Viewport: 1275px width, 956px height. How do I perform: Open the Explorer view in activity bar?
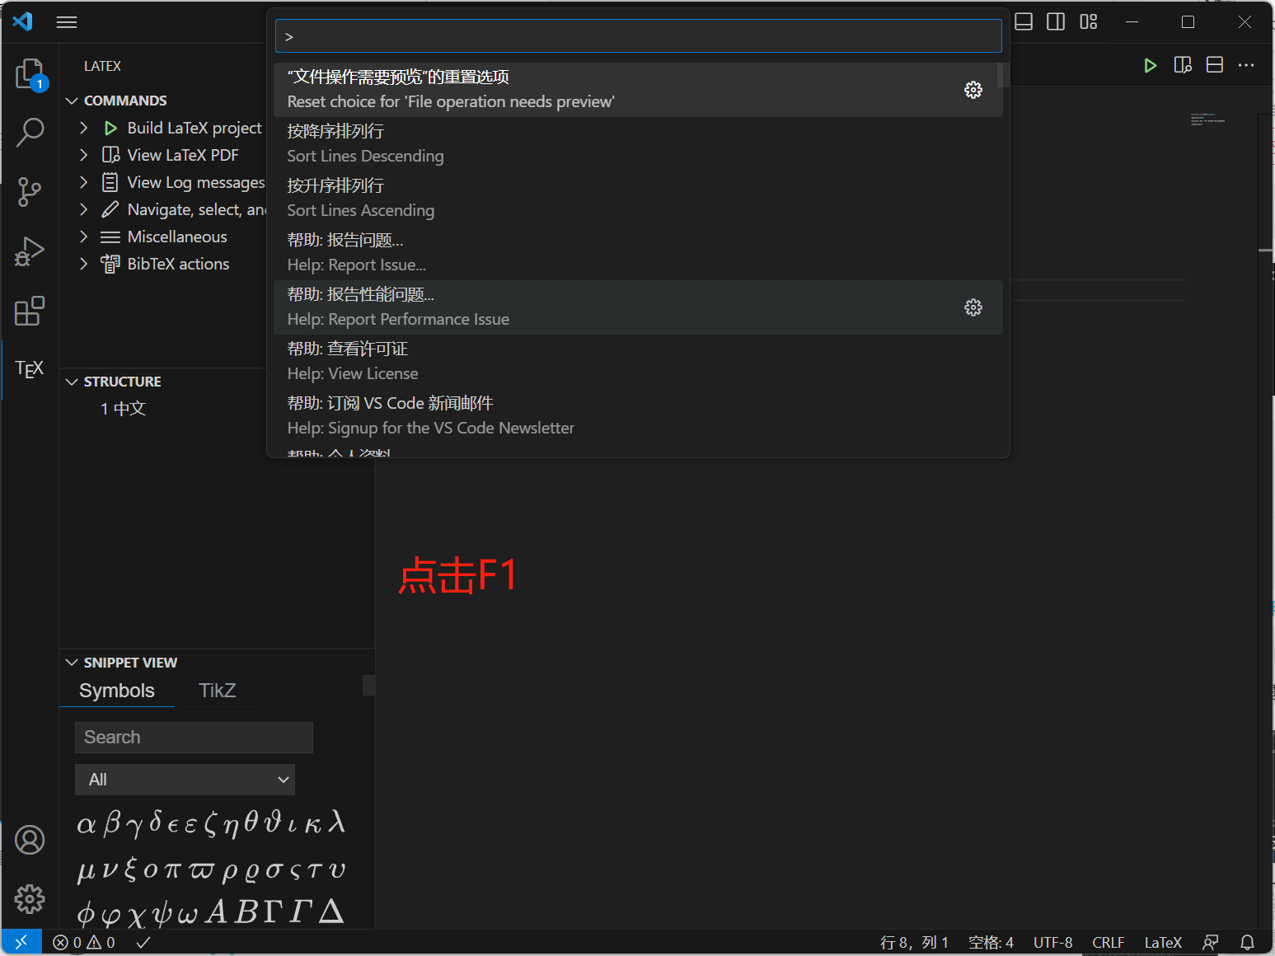click(x=30, y=73)
